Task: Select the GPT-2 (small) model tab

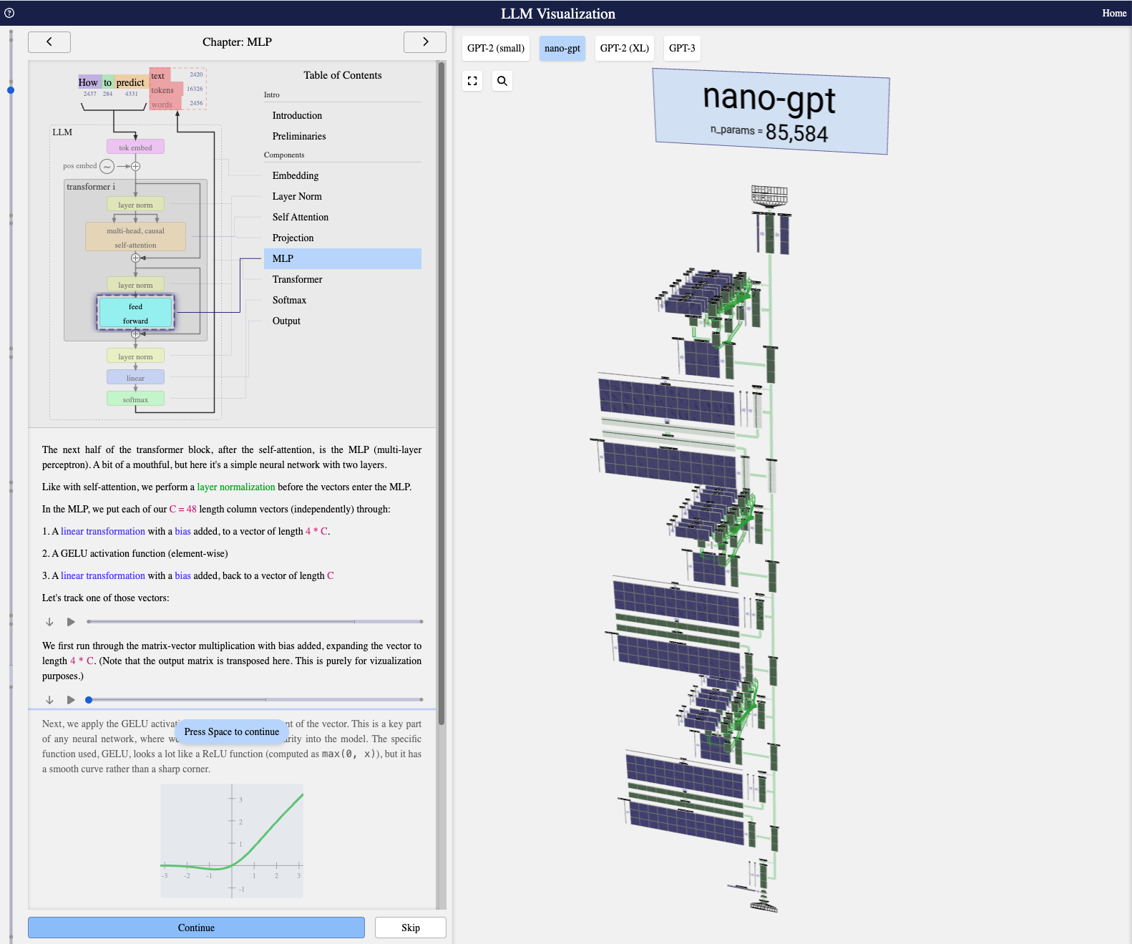Action: (496, 49)
